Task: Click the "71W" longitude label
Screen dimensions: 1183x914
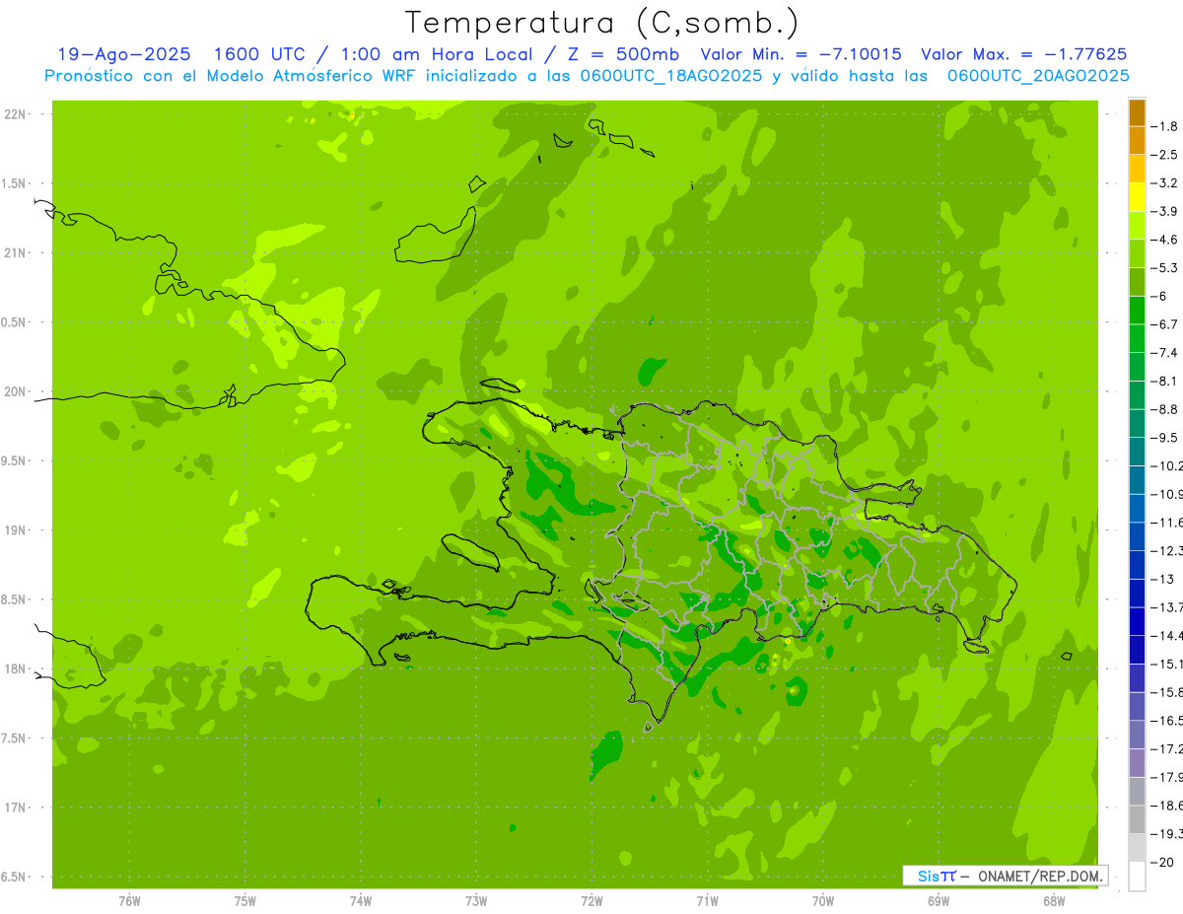Action: pyautogui.click(x=707, y=900)
